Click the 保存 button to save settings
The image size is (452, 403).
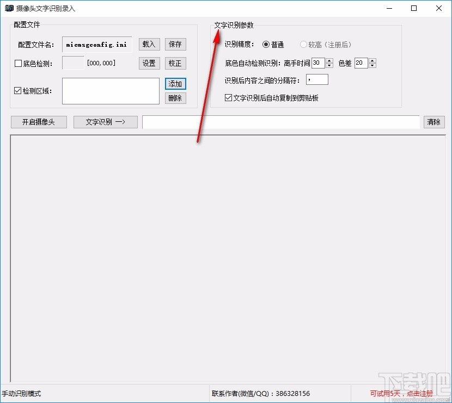(175, 44)
